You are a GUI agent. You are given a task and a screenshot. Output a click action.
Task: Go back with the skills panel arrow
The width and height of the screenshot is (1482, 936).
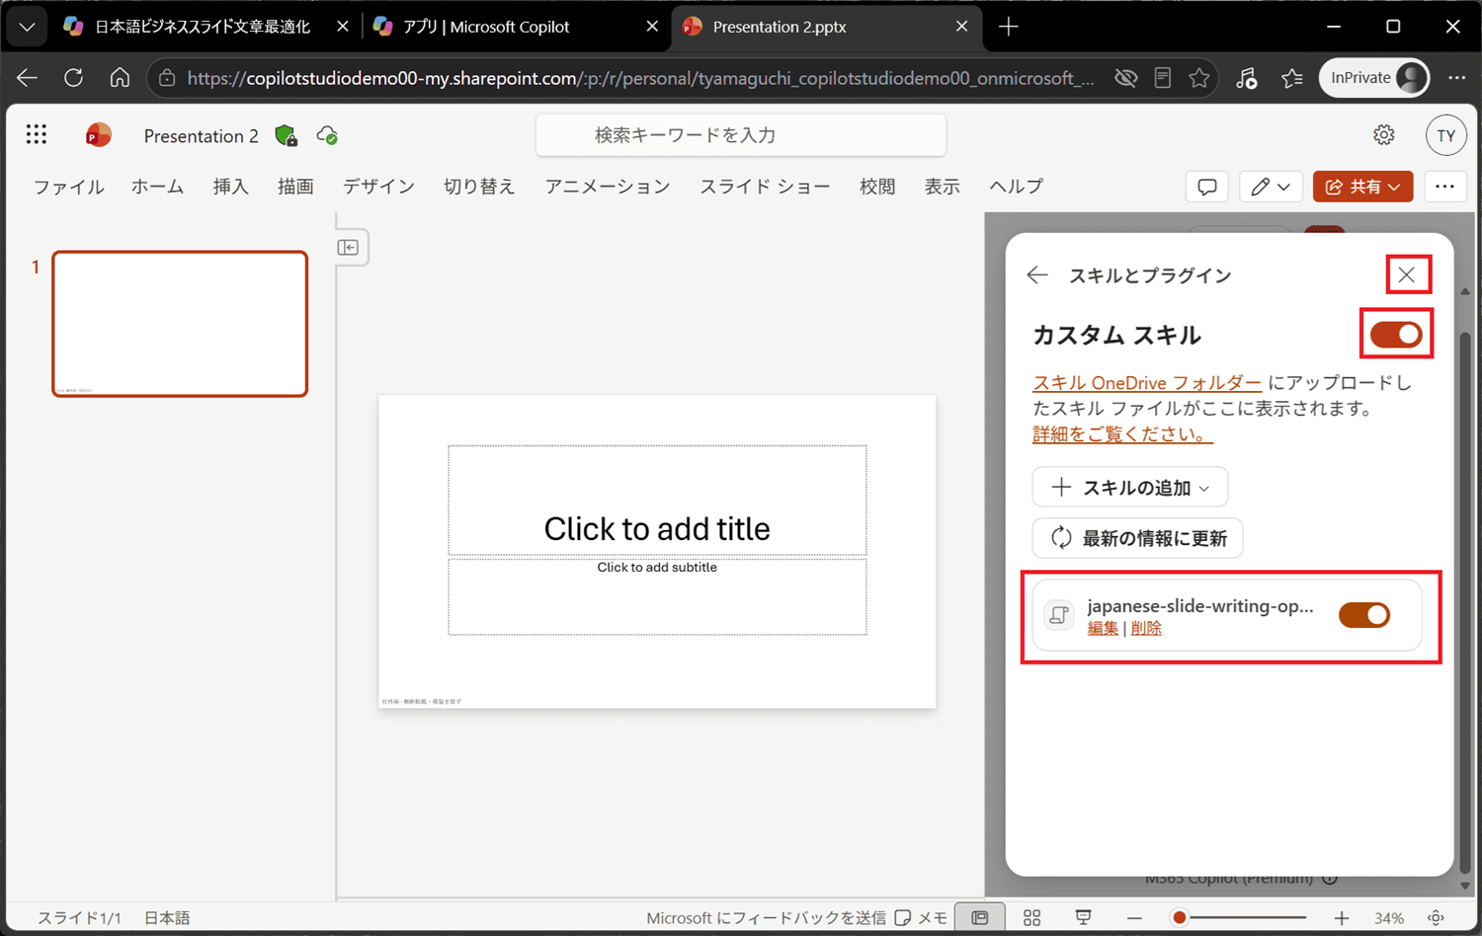[x=1037, y=275]
